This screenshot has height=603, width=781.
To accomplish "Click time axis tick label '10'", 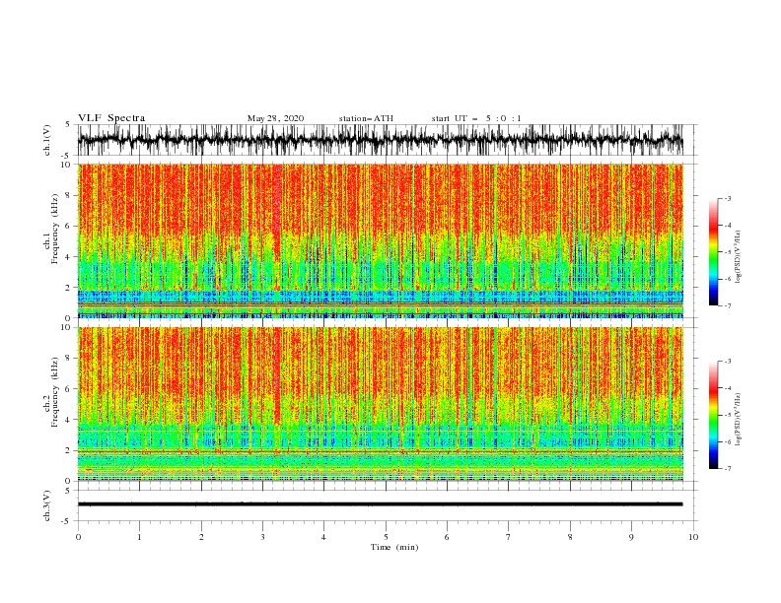I will point(693,537).
